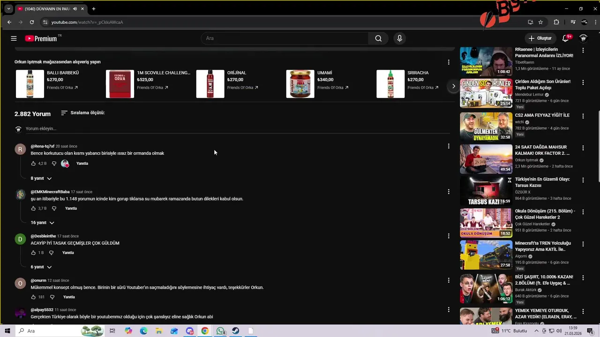Open @Desbleinthe channel link
The height and width of the screenshot is (337, 600).
click(x=43, y=236)
